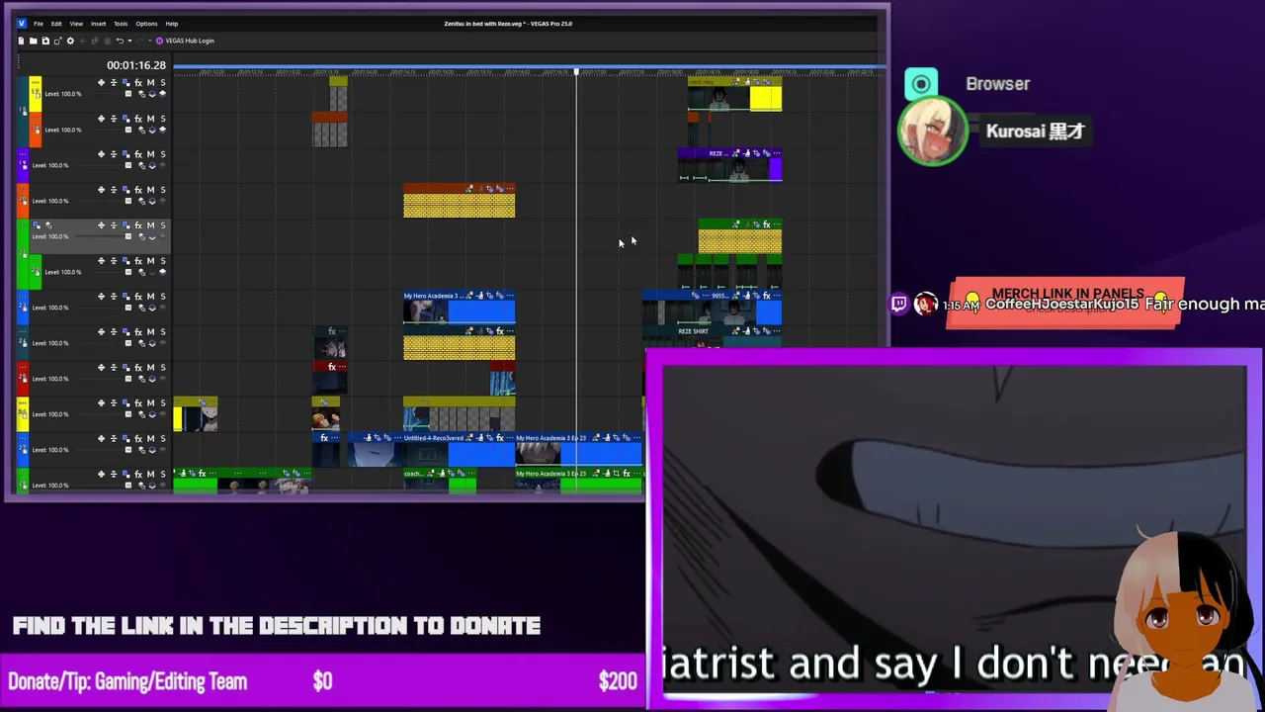Solo blue track 23
Image resolution: width=1265 pixels, height=712 pixels.
[162, 297]
